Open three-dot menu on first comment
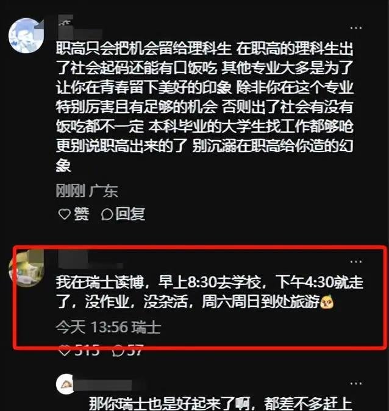 coord(356,28)
